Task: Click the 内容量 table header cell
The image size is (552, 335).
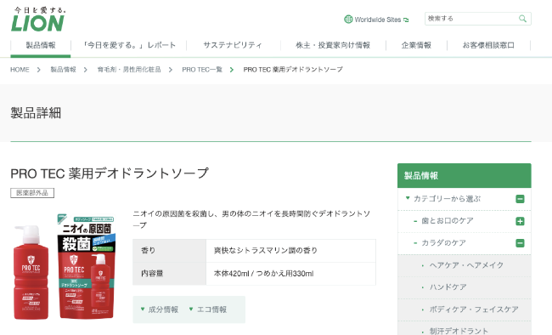Action: tap(169, 274)
